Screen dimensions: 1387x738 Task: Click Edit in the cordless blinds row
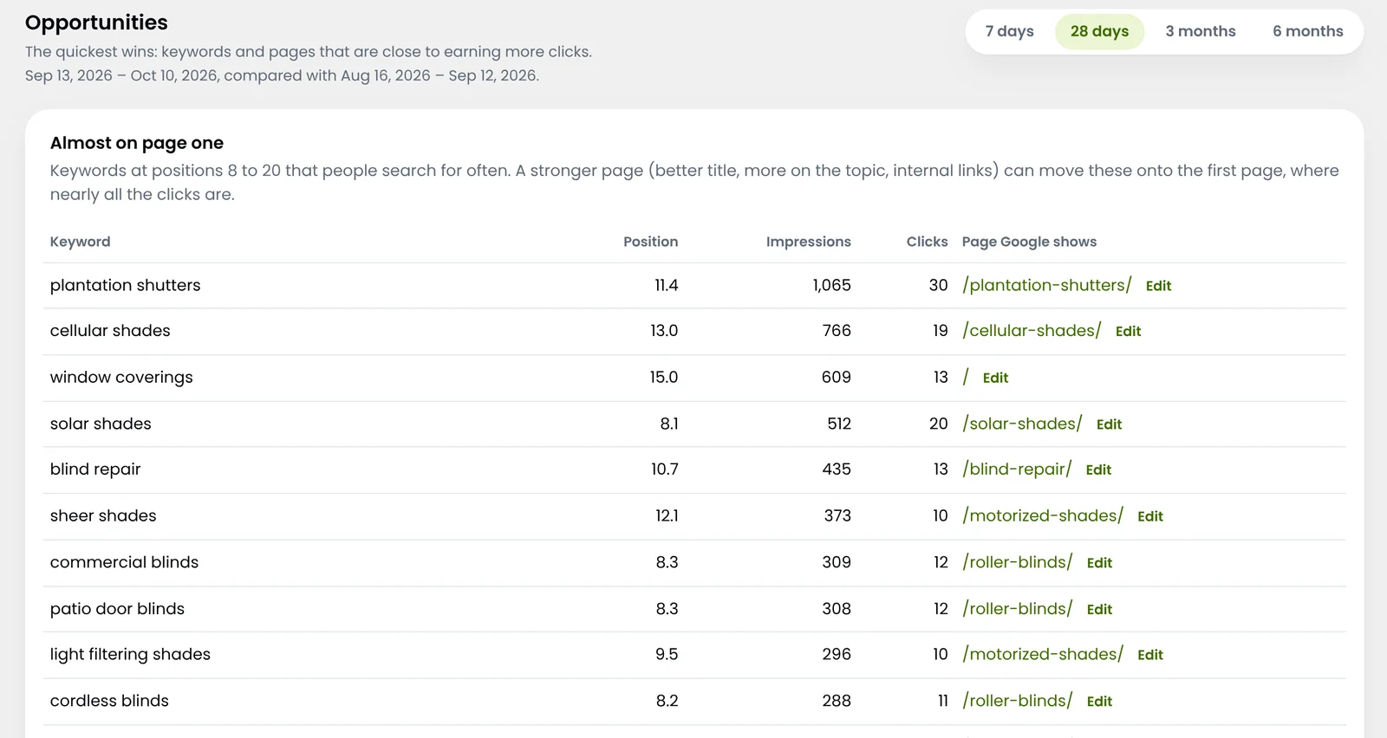(1099, 702)
